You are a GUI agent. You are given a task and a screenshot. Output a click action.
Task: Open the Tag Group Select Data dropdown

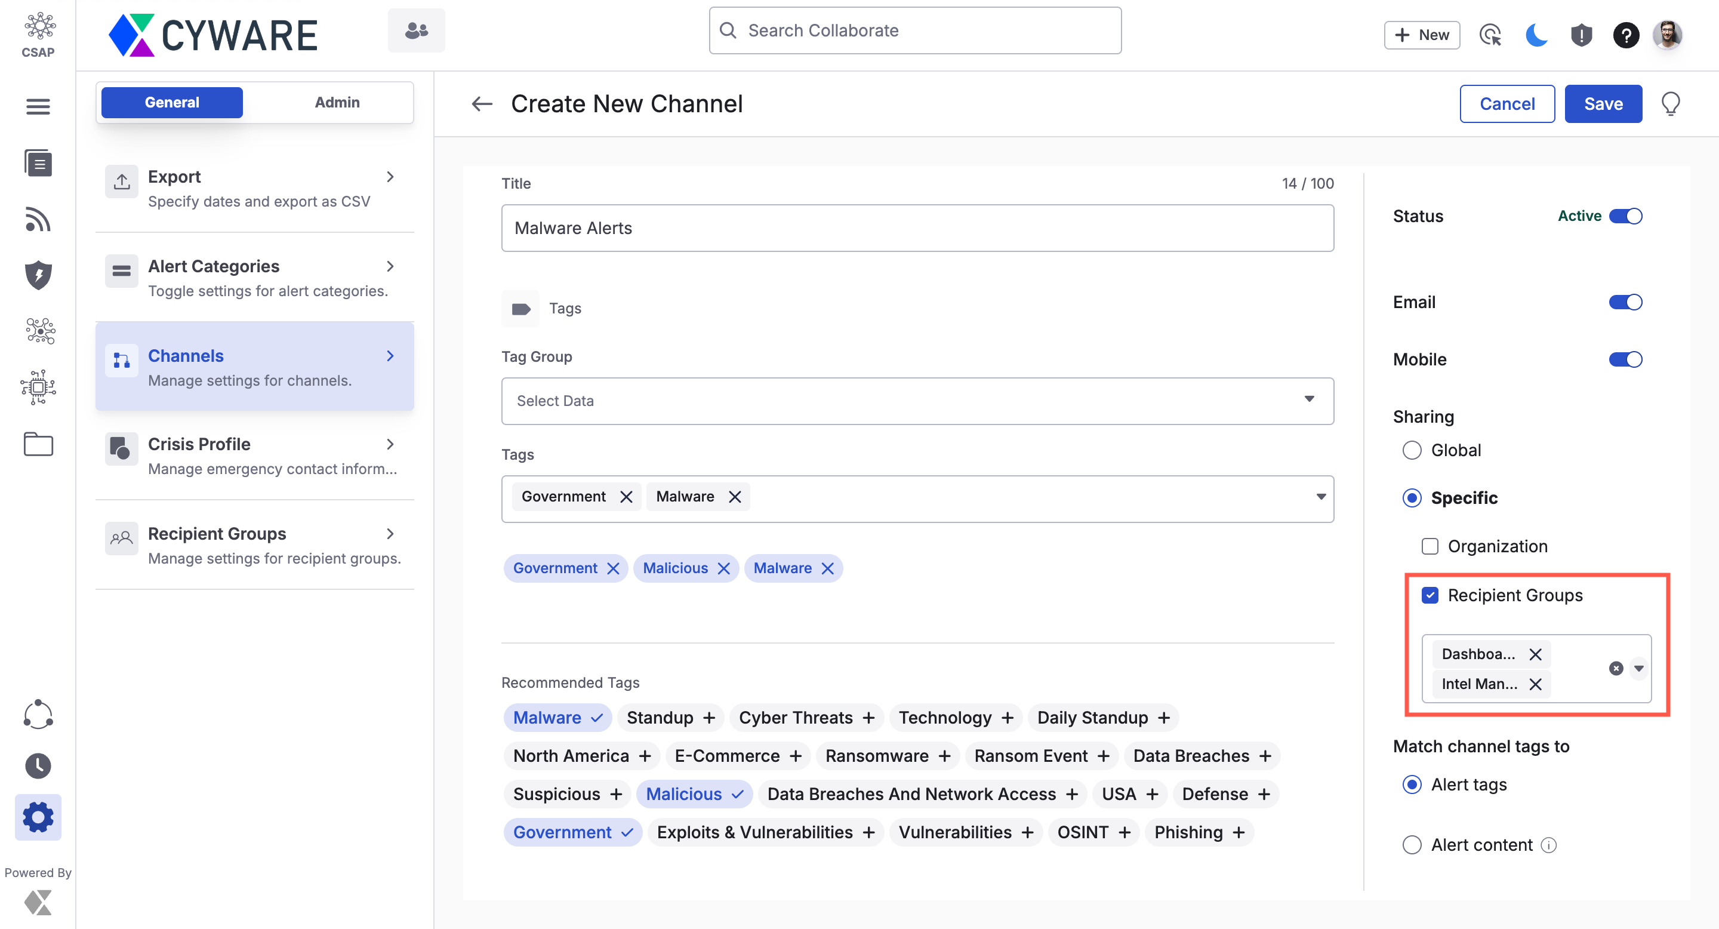pos(917,401)
